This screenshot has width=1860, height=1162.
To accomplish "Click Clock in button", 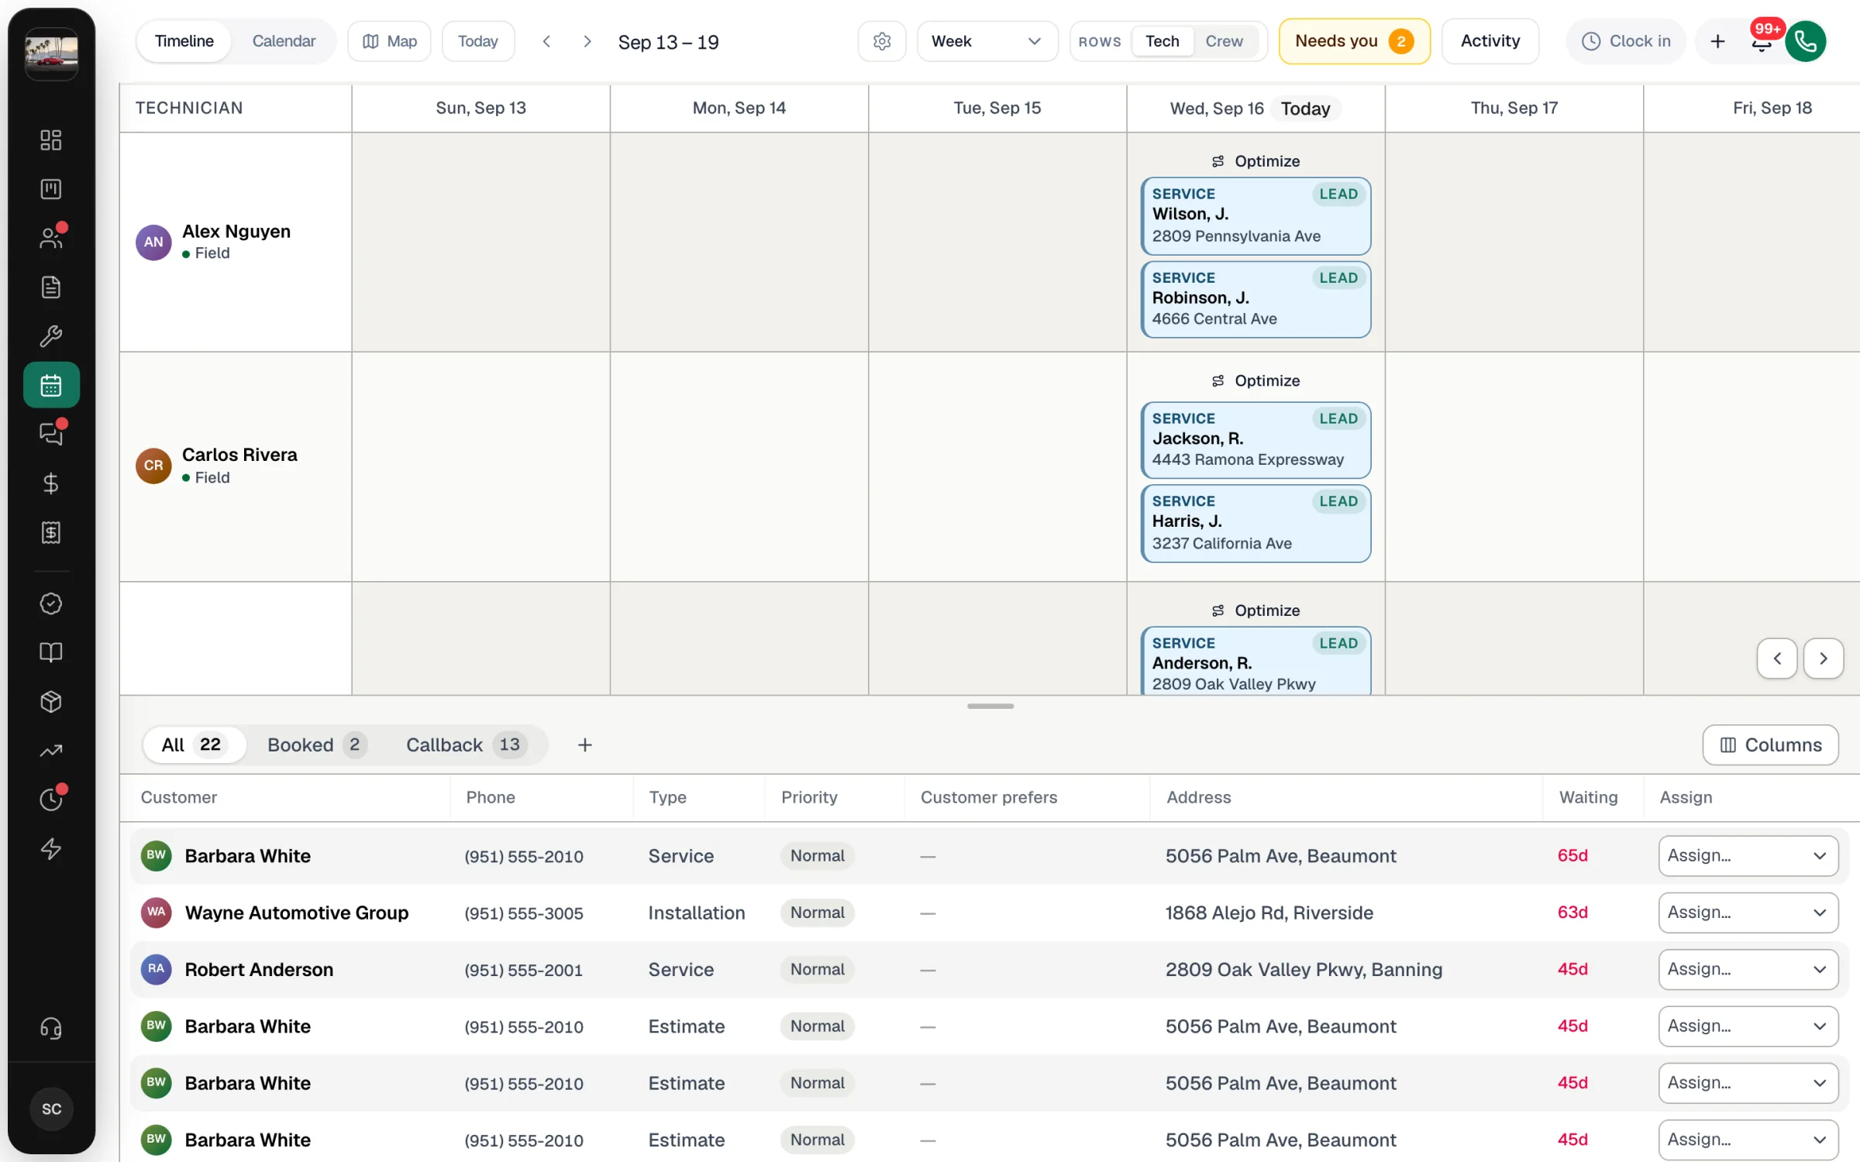I will coord(1626,41).
